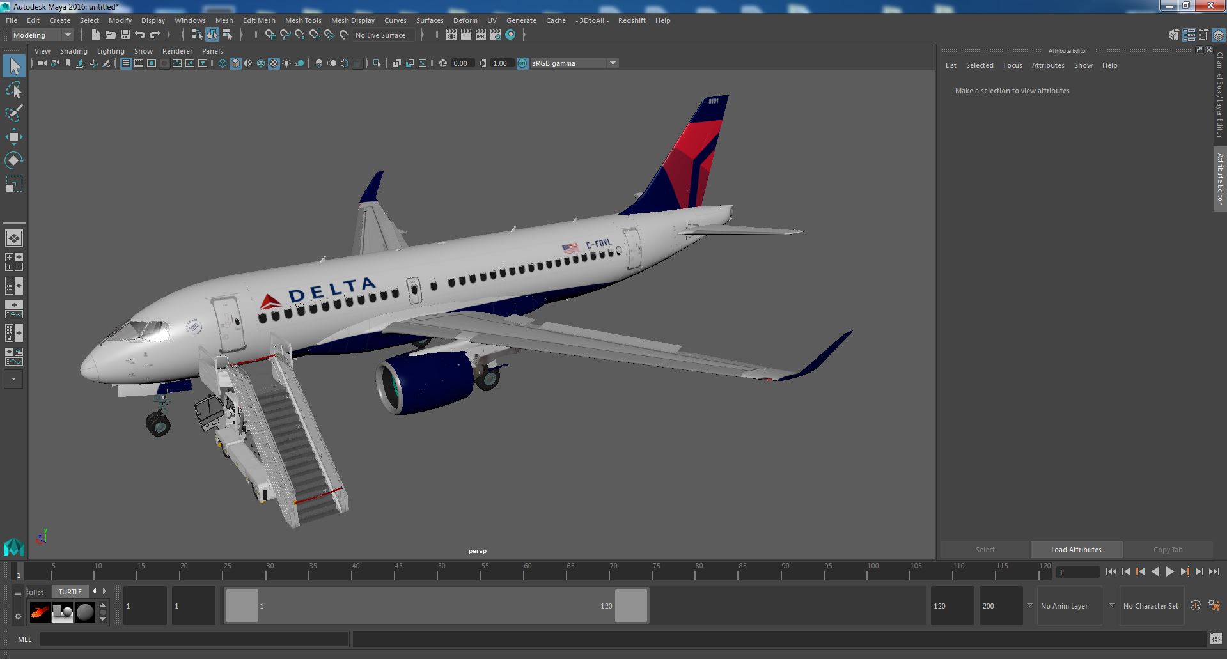Select the arrow Select tool
1227x659 pixels.
click(13, 66)
